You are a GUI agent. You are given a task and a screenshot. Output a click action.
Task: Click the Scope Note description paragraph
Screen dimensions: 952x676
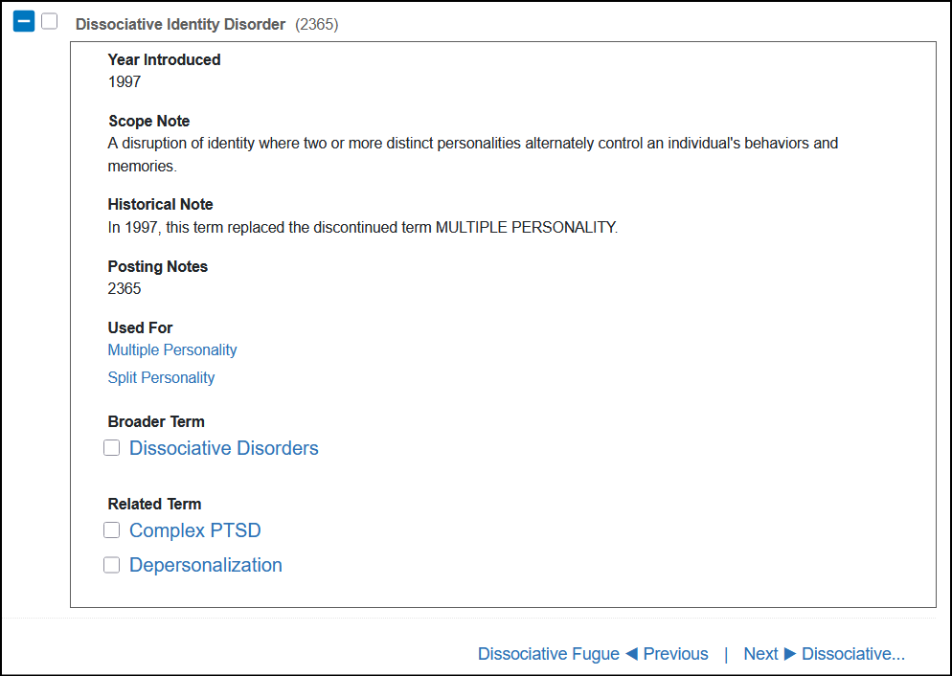tap(472, 154)
